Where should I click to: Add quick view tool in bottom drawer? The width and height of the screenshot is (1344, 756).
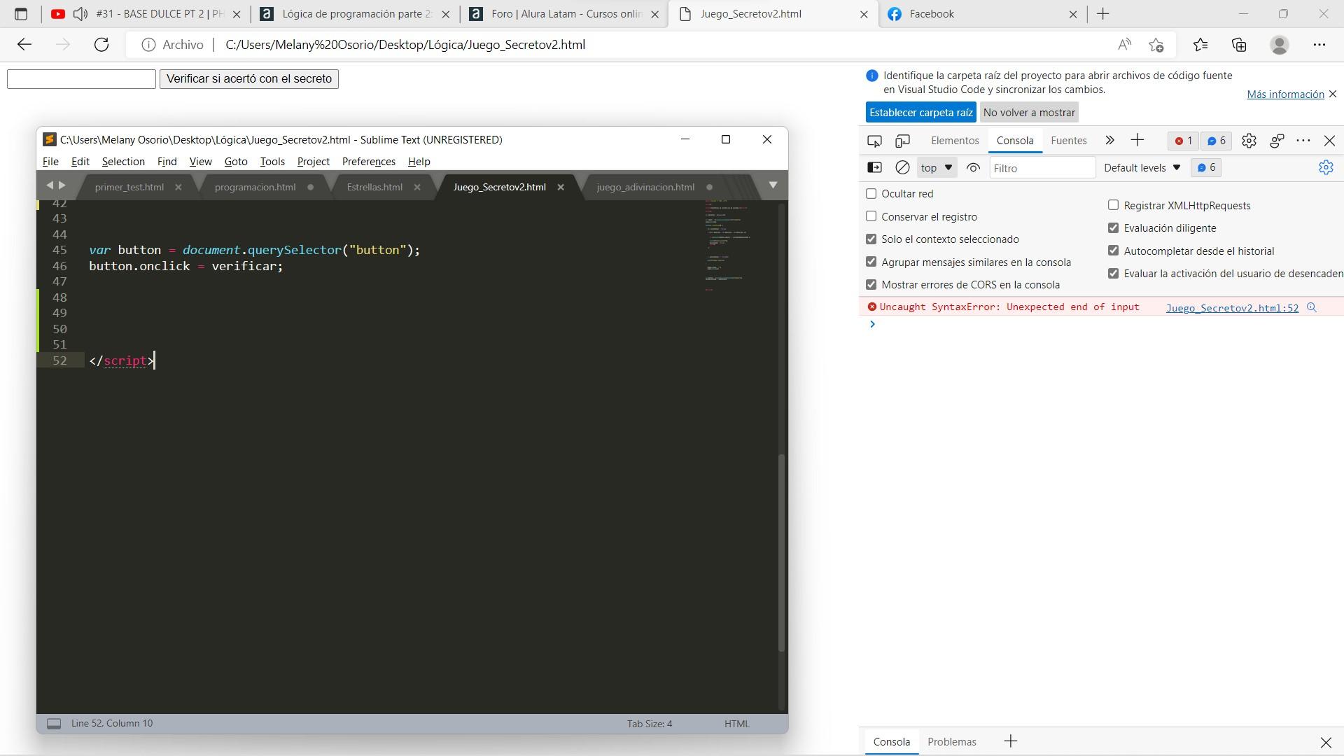pos(1011,741)
